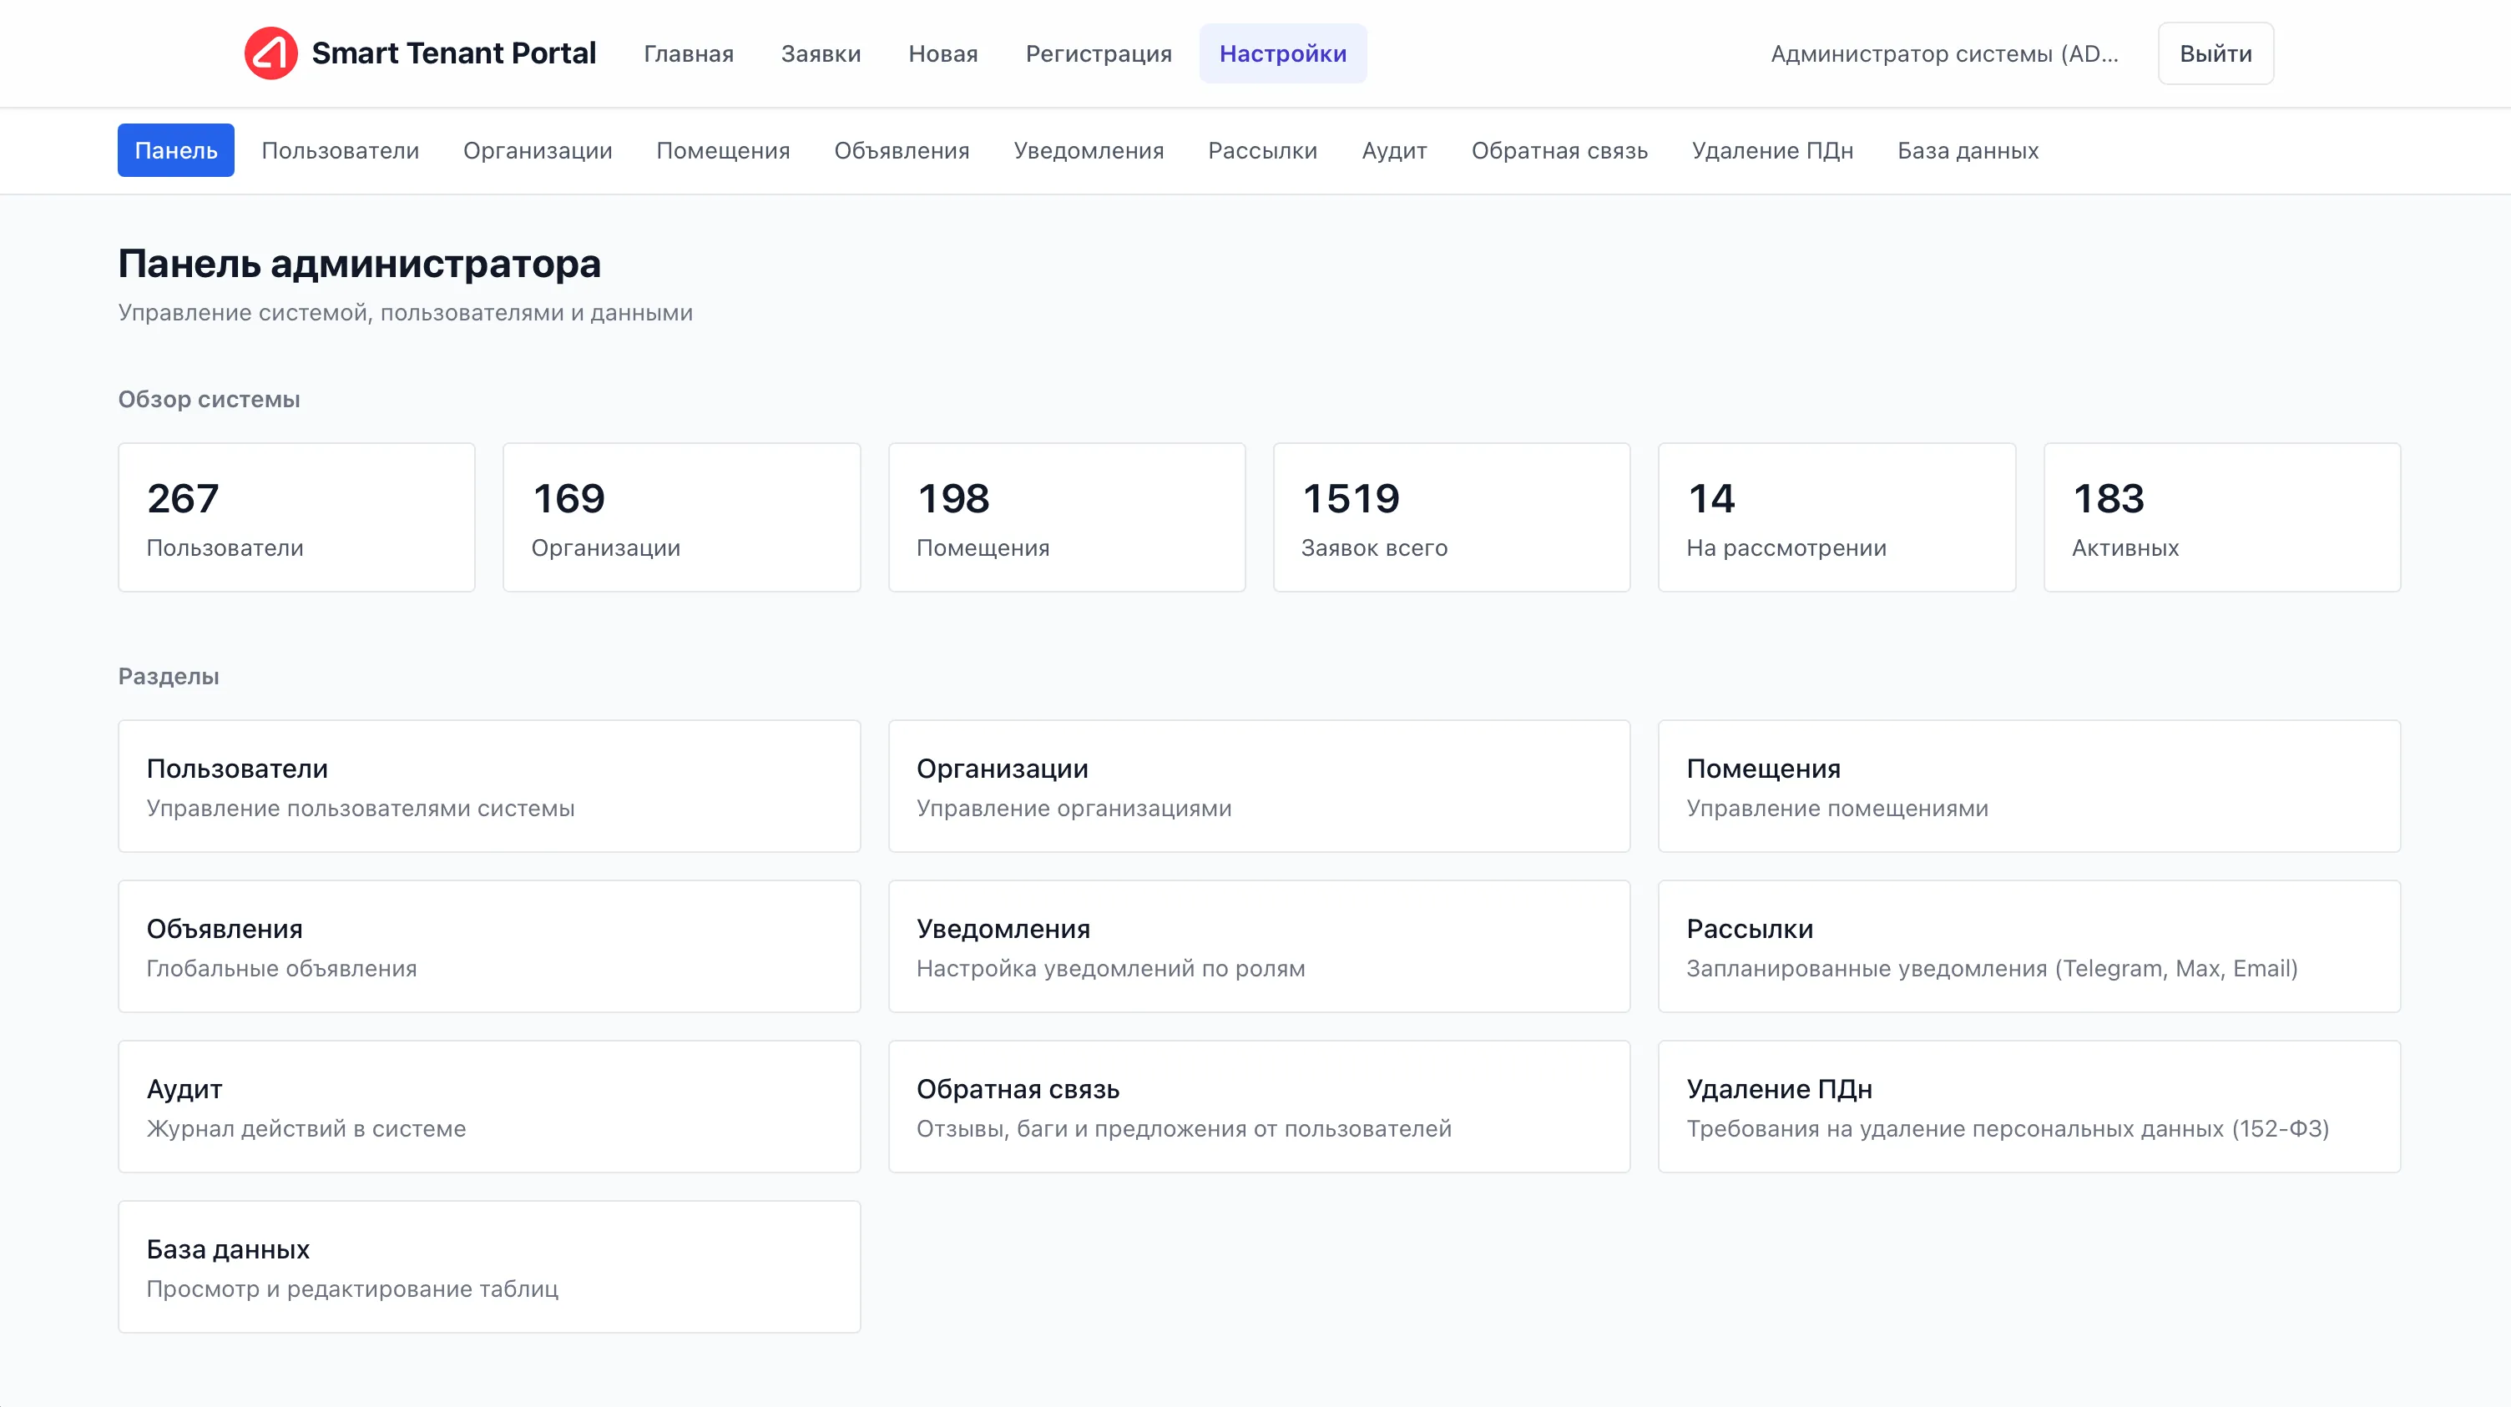The height and width of the screenshot is (1407, 2511).
Task: Switch to the Пользователи tab
Action: click(341, 150)
